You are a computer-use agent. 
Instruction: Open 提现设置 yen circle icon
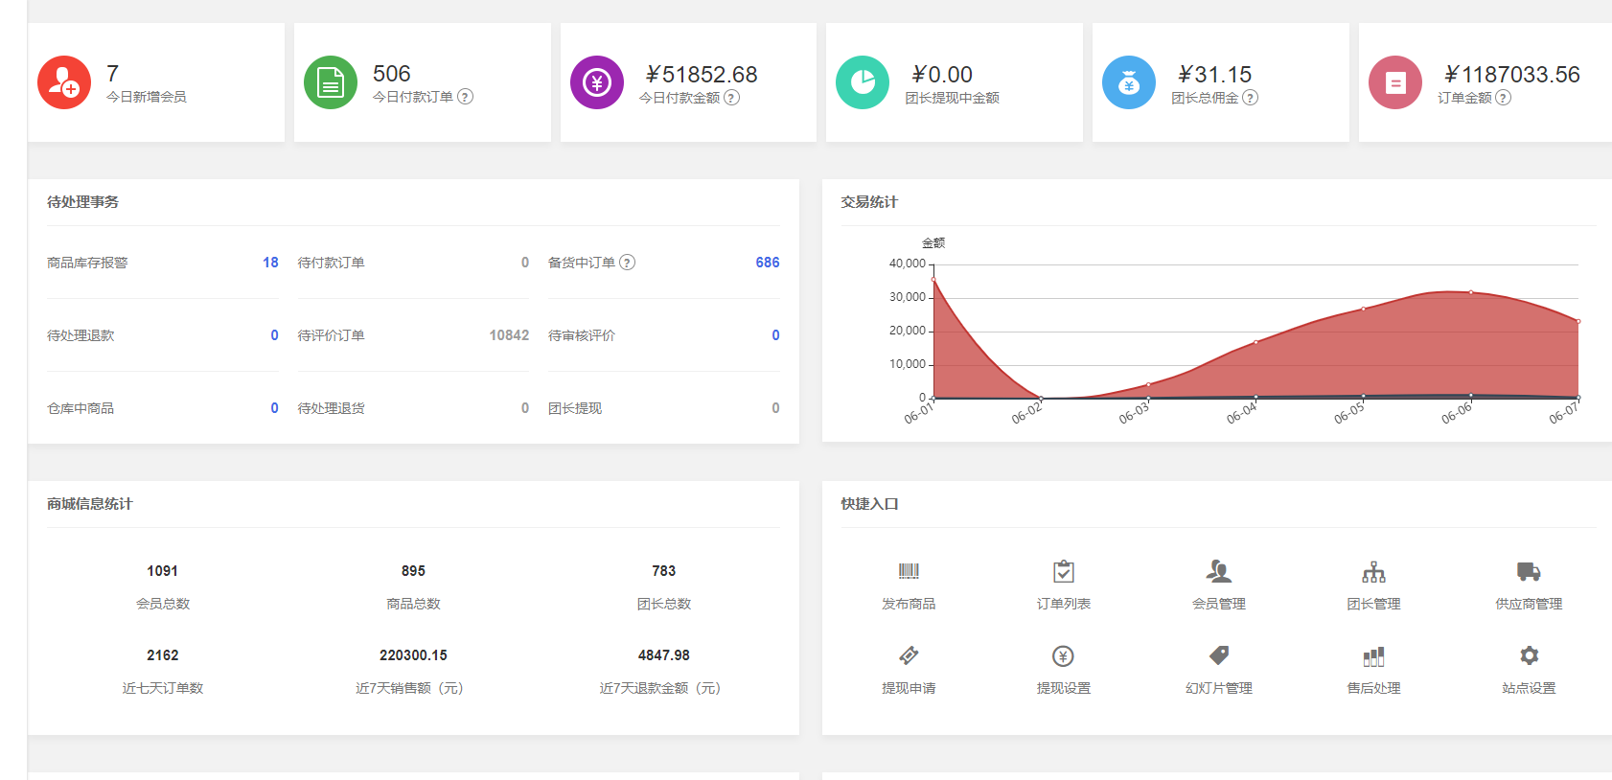click(1063, 656)
